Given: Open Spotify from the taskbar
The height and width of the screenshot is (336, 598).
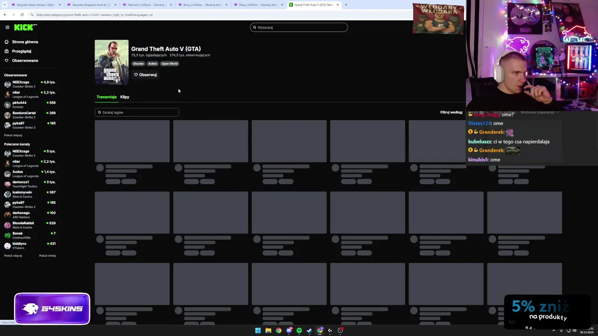Looking at the screenshot, I should coord(299,330).
